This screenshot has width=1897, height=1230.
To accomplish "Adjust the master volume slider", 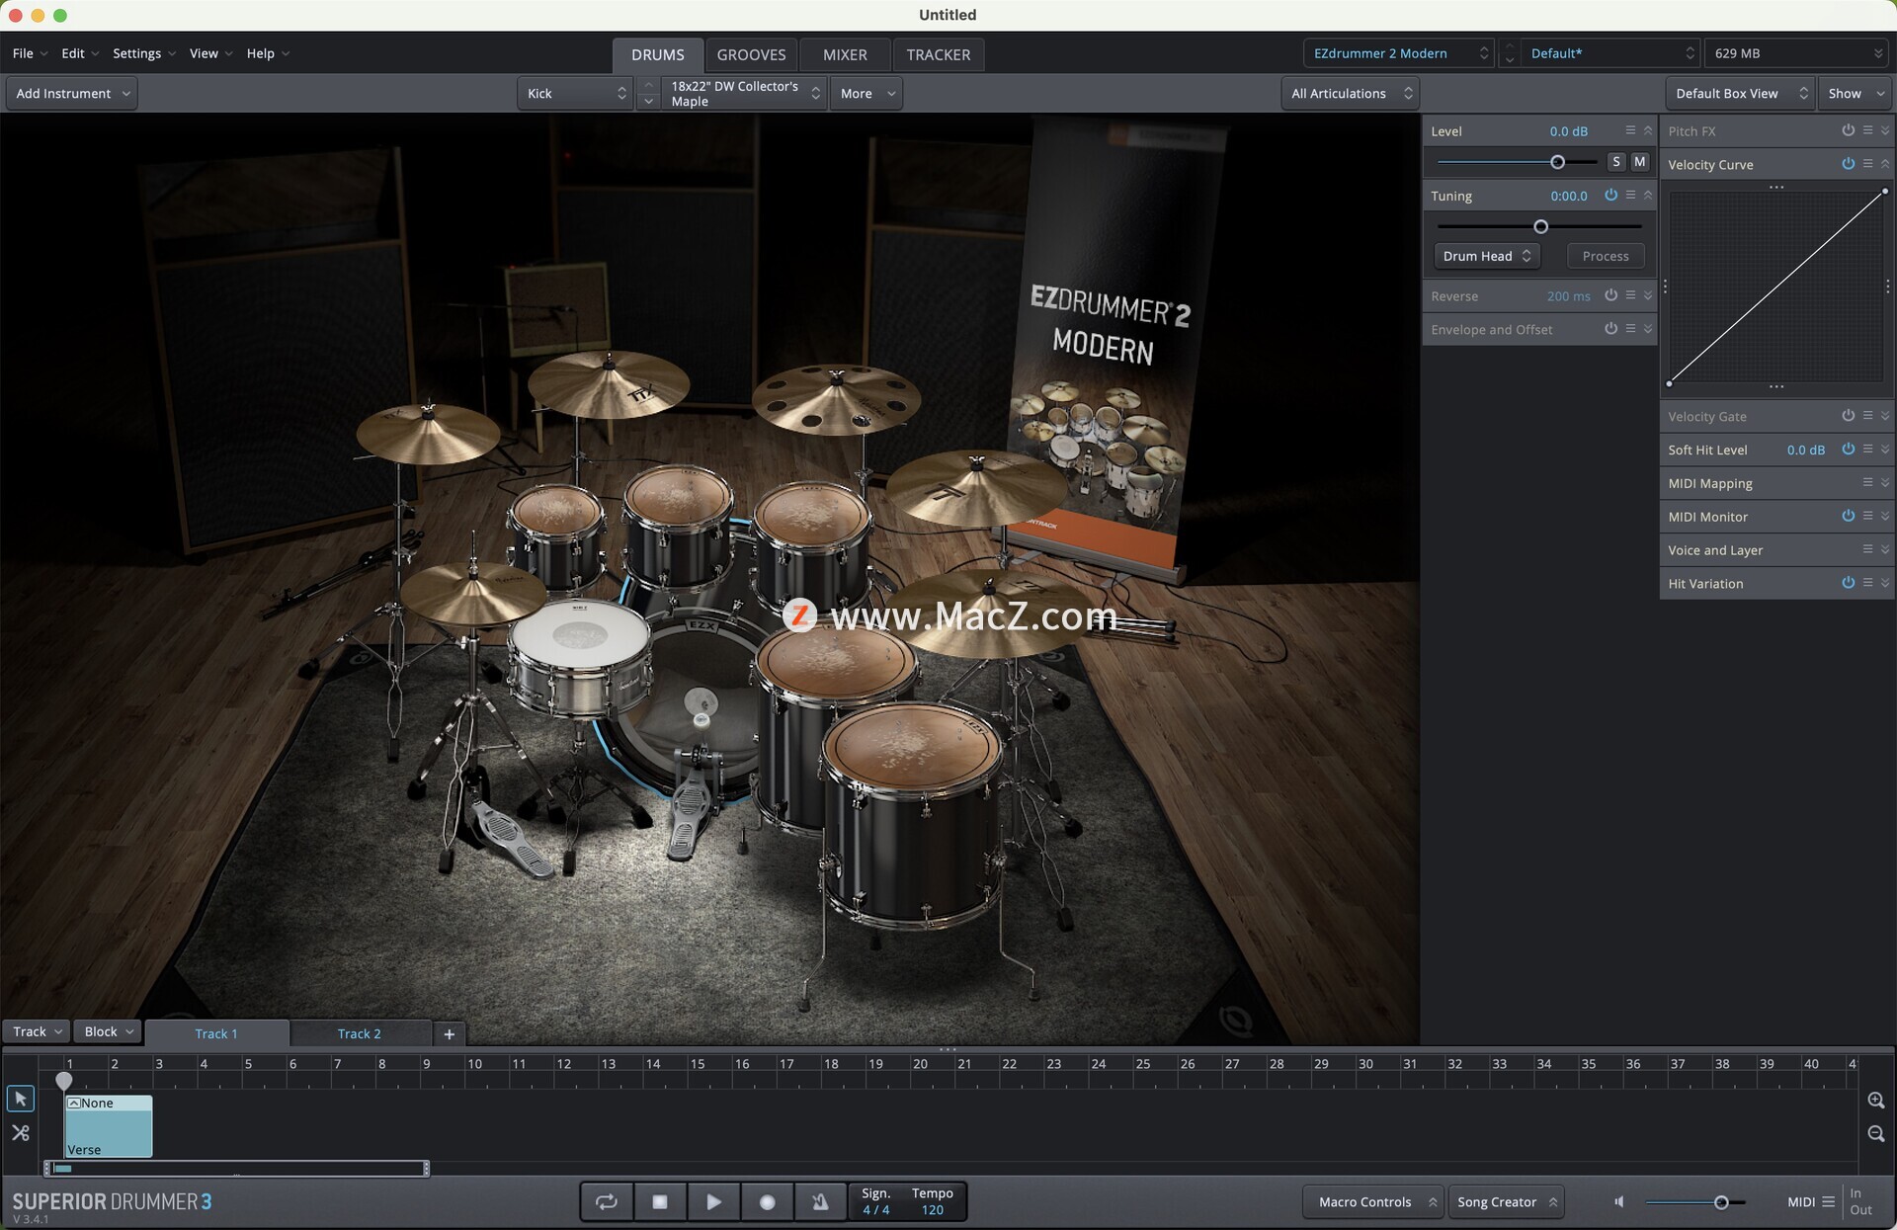I will coord(1721,1202).
